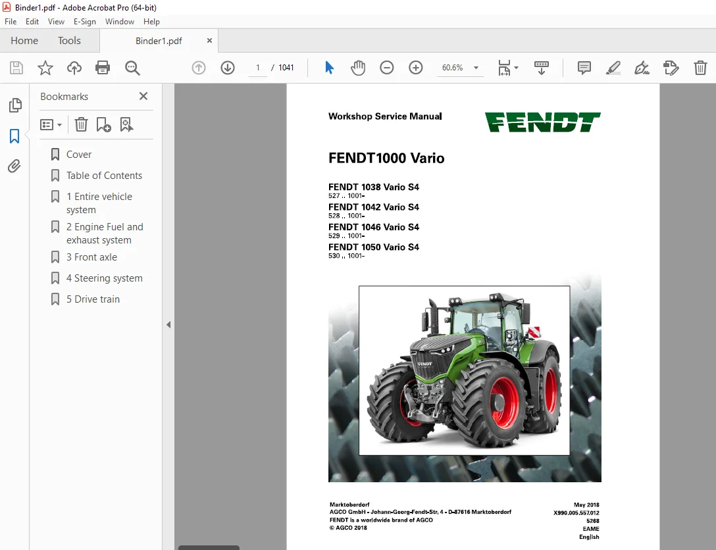The height and width of the screenshot is (550, 716).
Task: Open the '2 Engine Fuel and exhaust system' bookmark
Action: pos(105,234)
